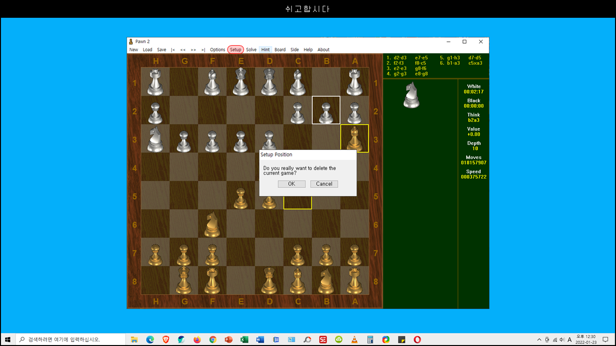The height and width of the screenshot is (346, 616).
Task: Click move c5xa3 in the move list
Action: point(475,63)
